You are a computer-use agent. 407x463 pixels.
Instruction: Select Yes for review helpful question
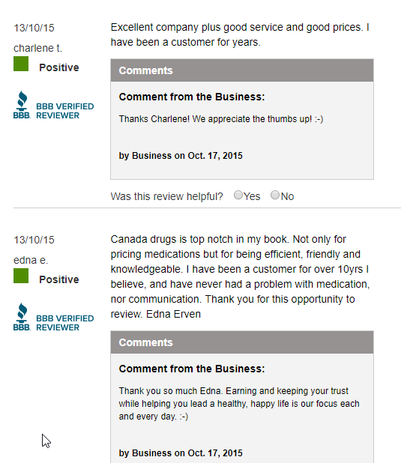click(x=238, y=195)
